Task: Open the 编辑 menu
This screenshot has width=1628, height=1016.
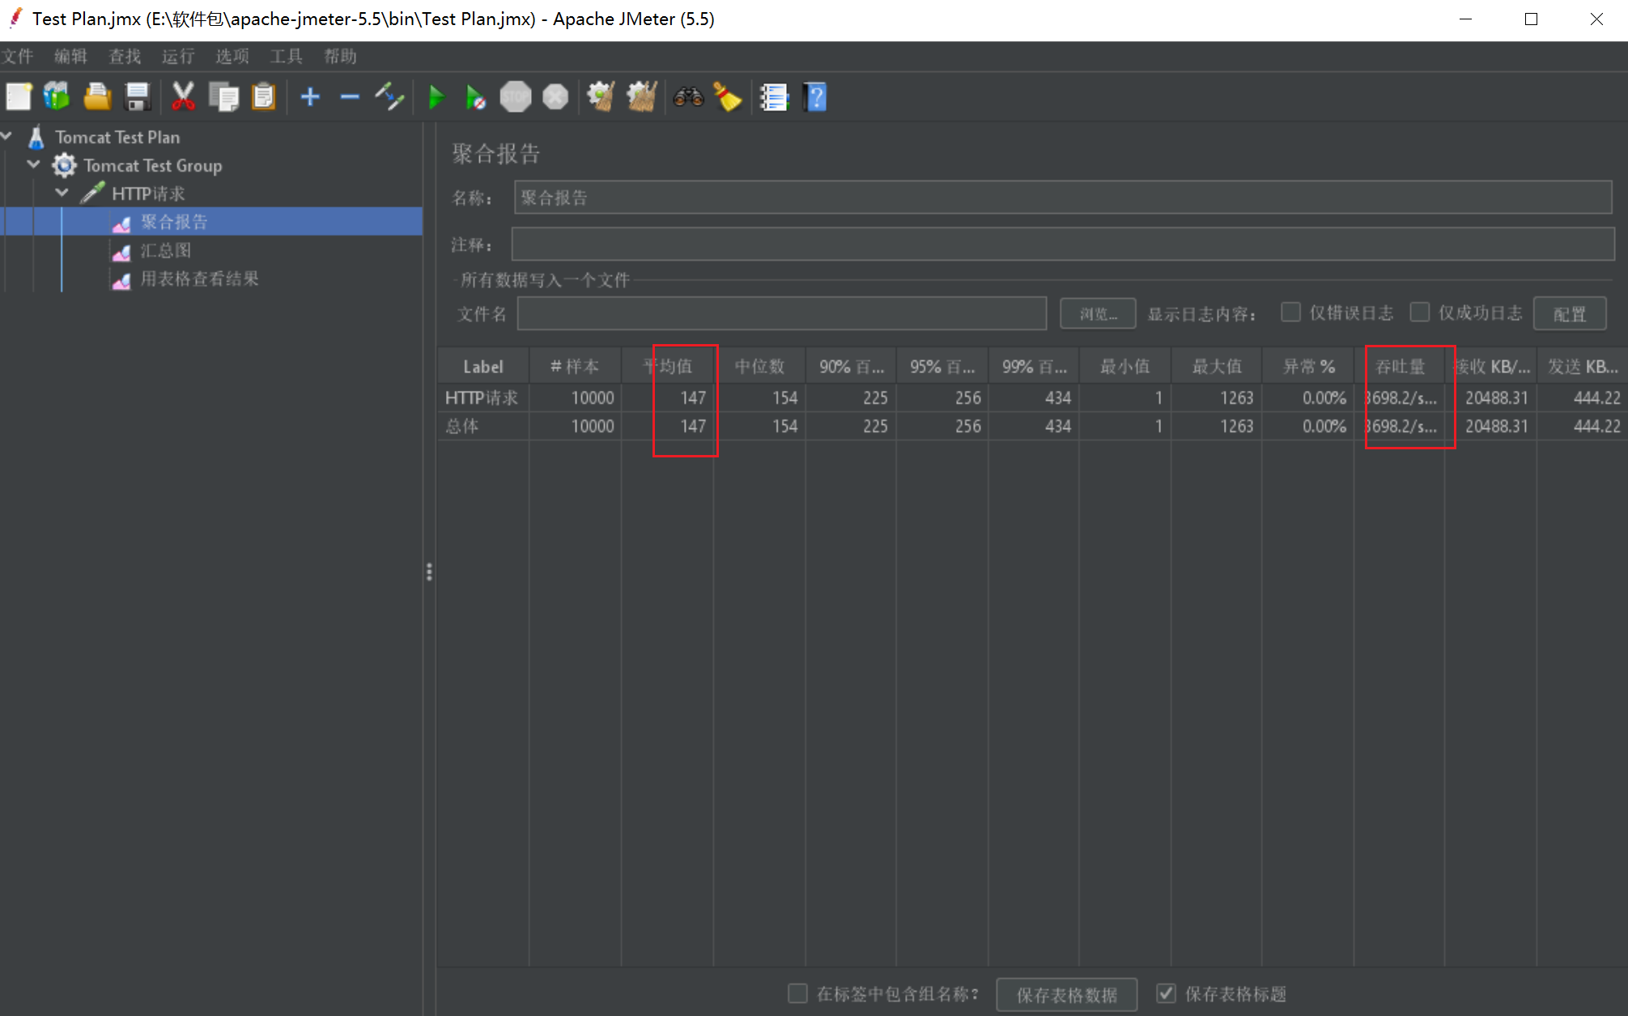Action: [70, 56]
